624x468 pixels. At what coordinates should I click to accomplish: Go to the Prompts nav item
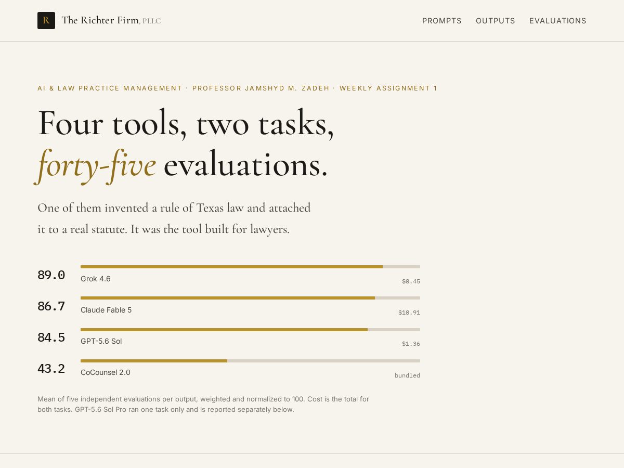click(442, 21)
